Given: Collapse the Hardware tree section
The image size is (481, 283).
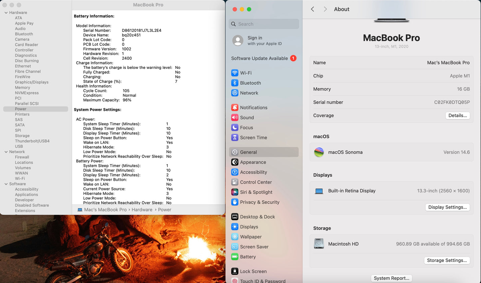Looking at the screenshot, I should 6,13.
